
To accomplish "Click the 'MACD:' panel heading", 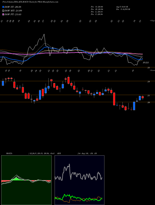I will (9, 153).
